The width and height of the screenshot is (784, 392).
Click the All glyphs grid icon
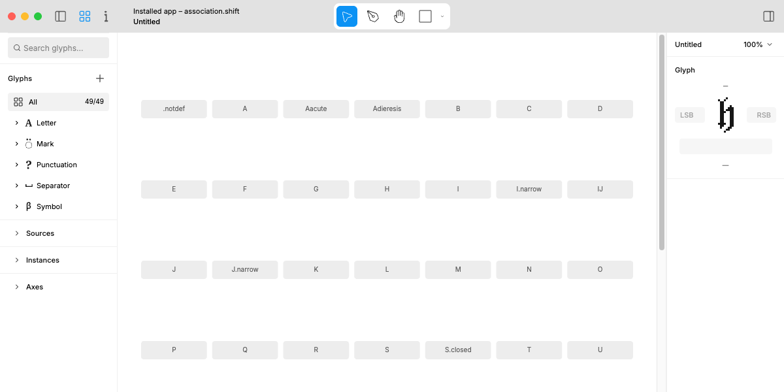18,102
